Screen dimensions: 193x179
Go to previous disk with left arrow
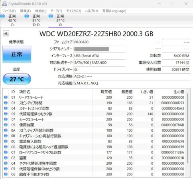click(6, 33)
